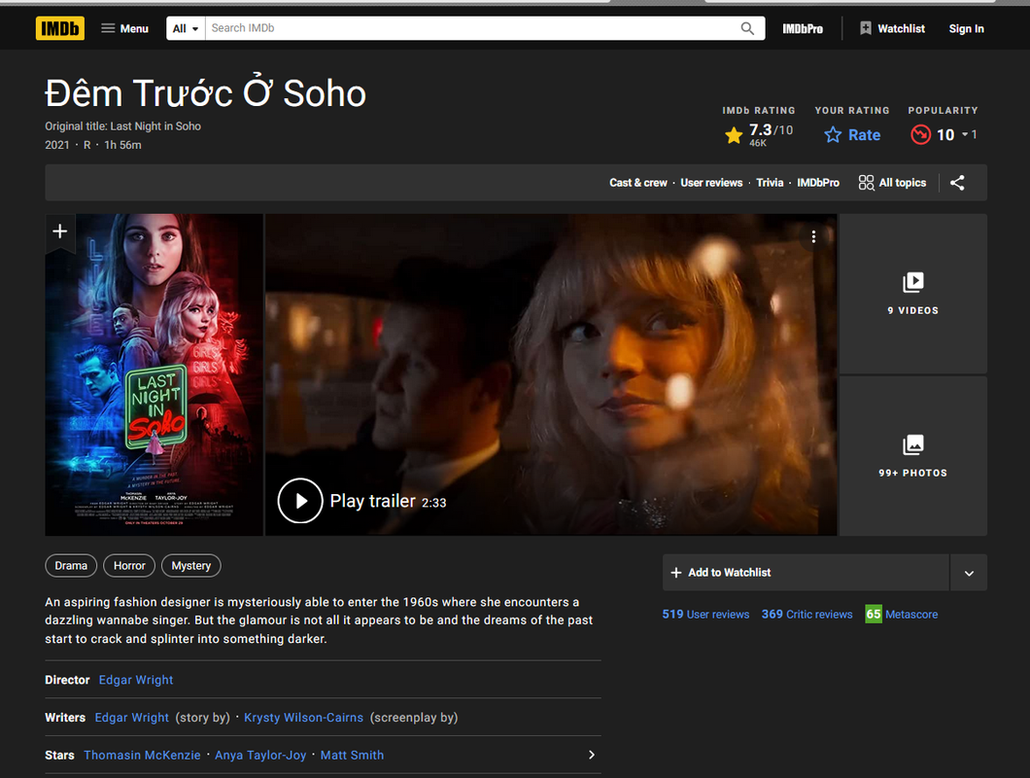Click the Original title: Last Night in Soho text
This screenshot has height=778, width=1030.
122,126
